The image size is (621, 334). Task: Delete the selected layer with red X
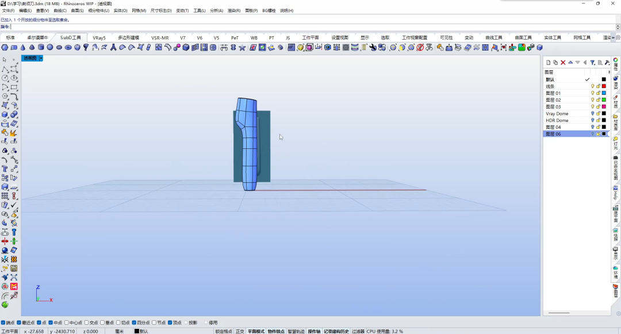563,63
